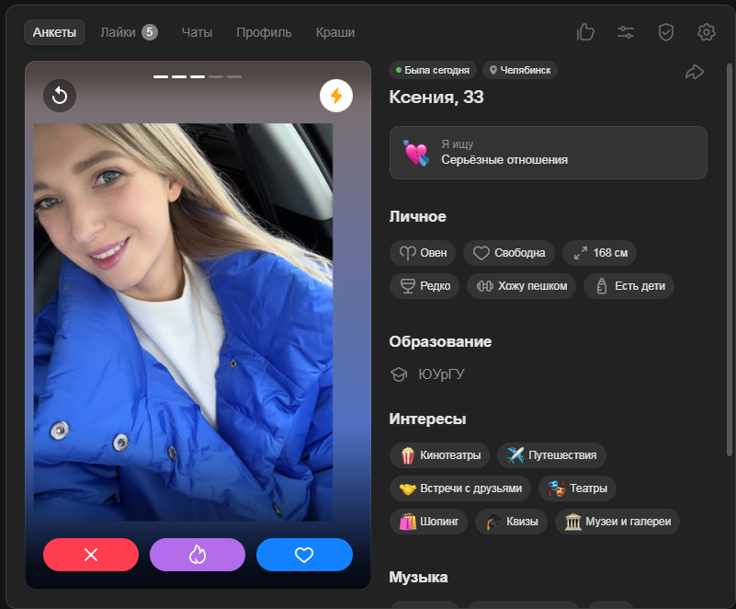This screenshot has height=609, width=736.
Task: Select the first photo indicator dash
Action: [161, 76]
